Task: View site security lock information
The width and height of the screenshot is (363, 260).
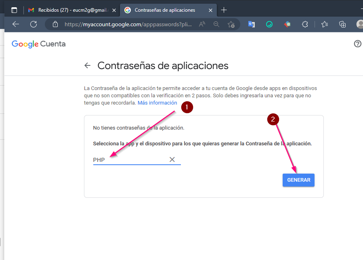Action: click(55, 24)
